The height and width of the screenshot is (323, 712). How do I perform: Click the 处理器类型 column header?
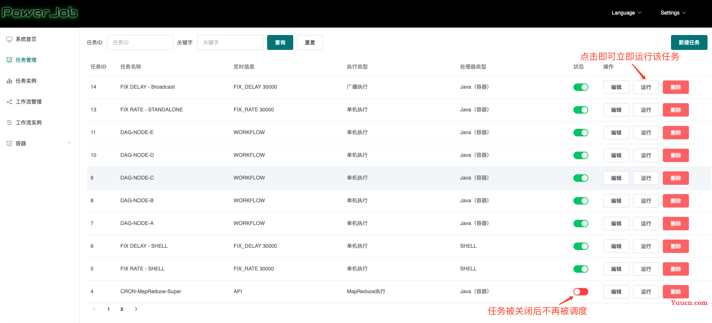coord(473,67)
